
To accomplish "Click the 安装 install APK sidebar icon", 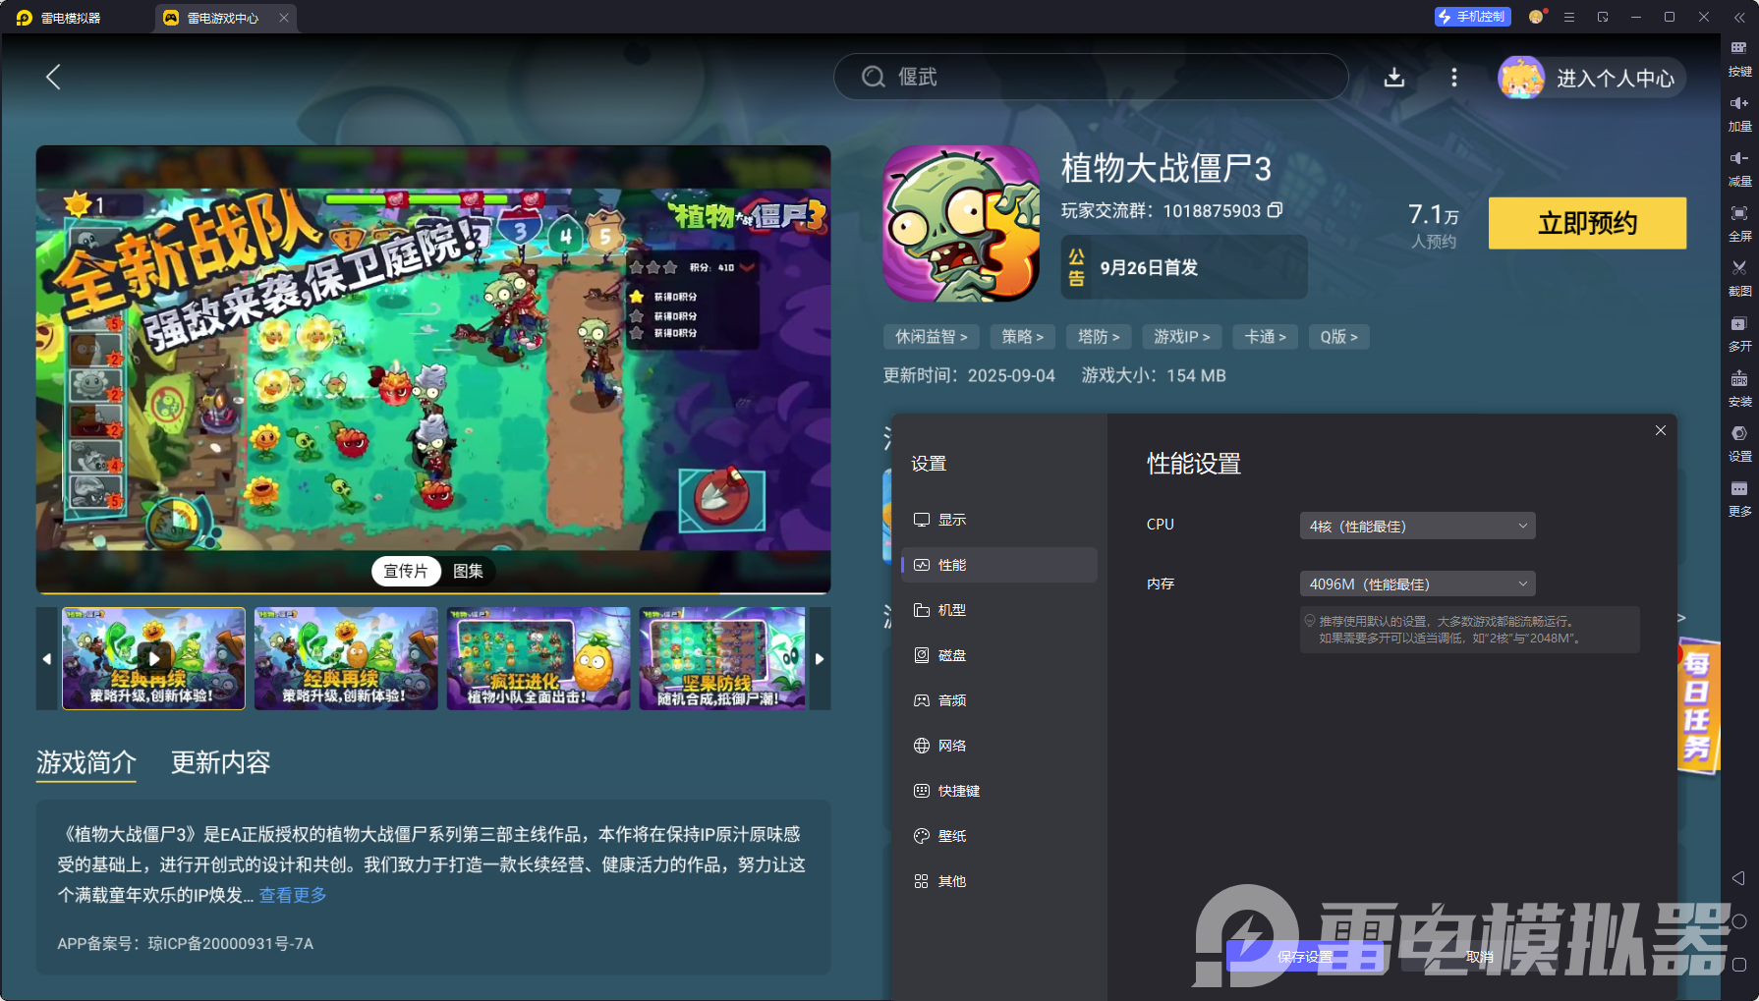I will (x=1739, y=389).
